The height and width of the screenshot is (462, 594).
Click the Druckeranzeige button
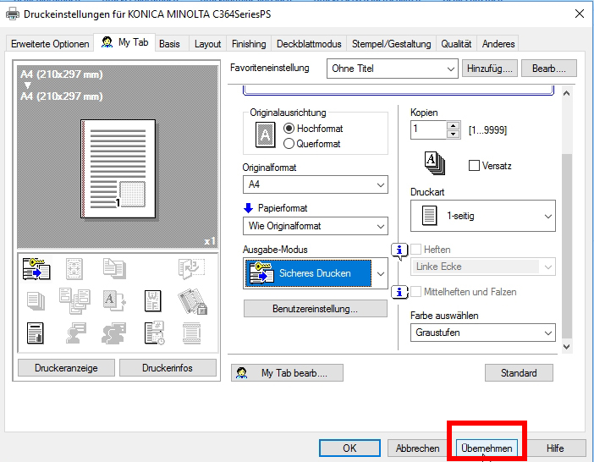click(66, 368)
